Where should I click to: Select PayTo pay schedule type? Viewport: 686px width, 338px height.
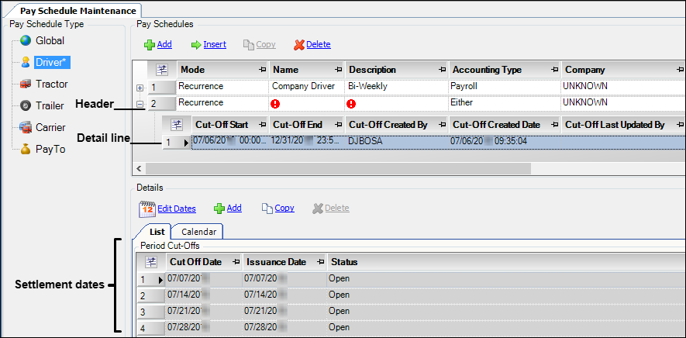(50, 150)
